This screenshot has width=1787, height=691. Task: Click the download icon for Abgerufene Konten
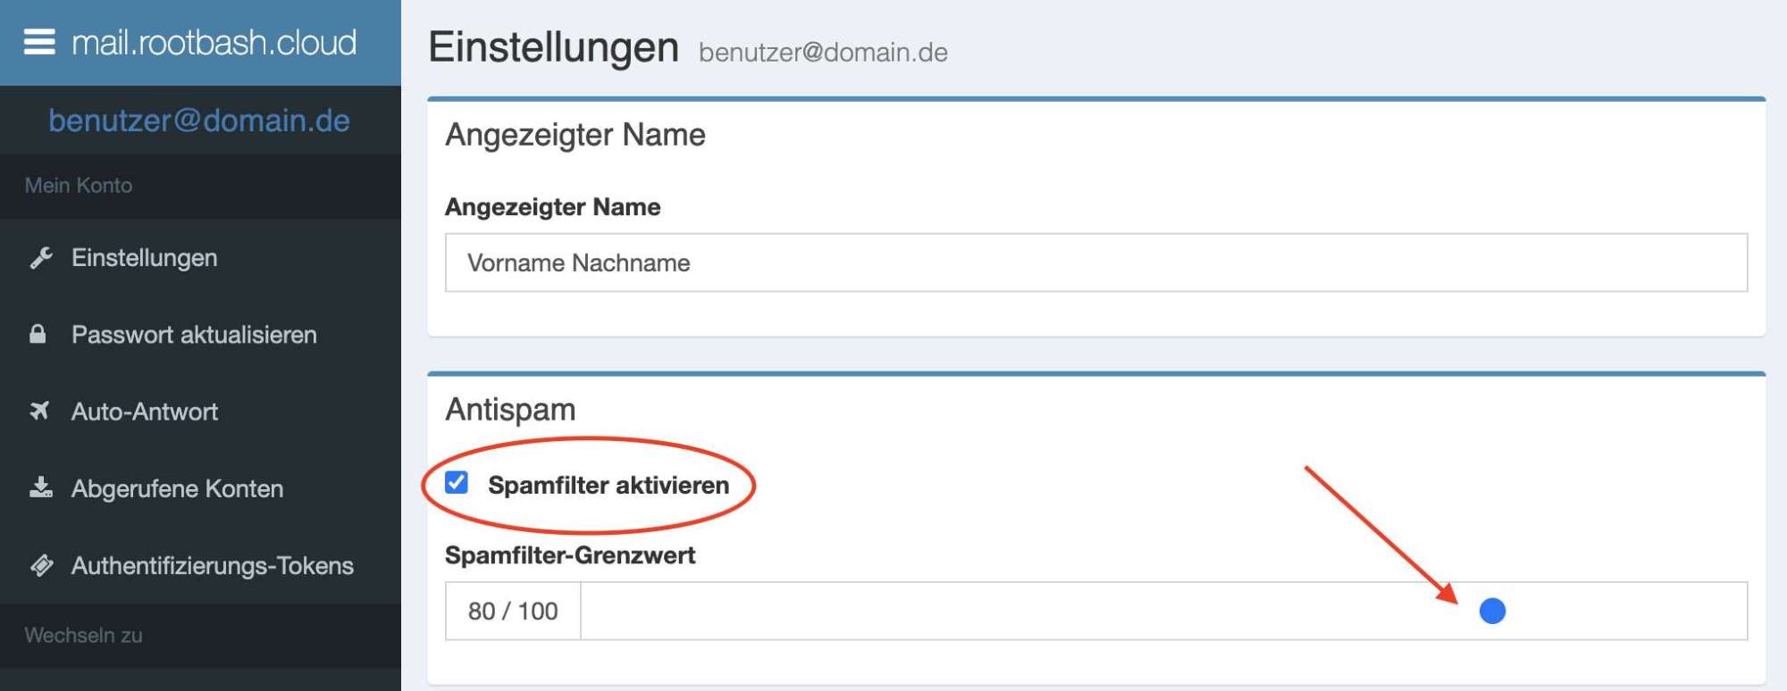tap(41, 487)
